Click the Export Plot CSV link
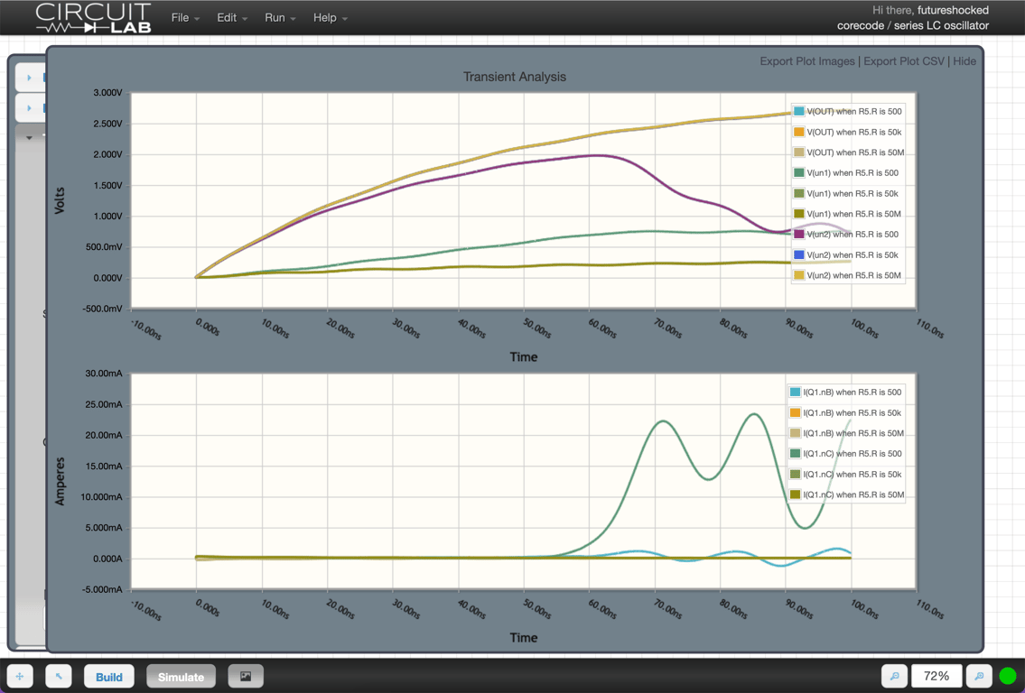The width and height of the screenshot is (1025, 693). (903, 61)
